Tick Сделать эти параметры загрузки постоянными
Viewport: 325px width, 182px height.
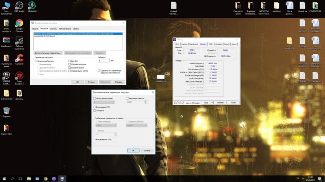99,70
